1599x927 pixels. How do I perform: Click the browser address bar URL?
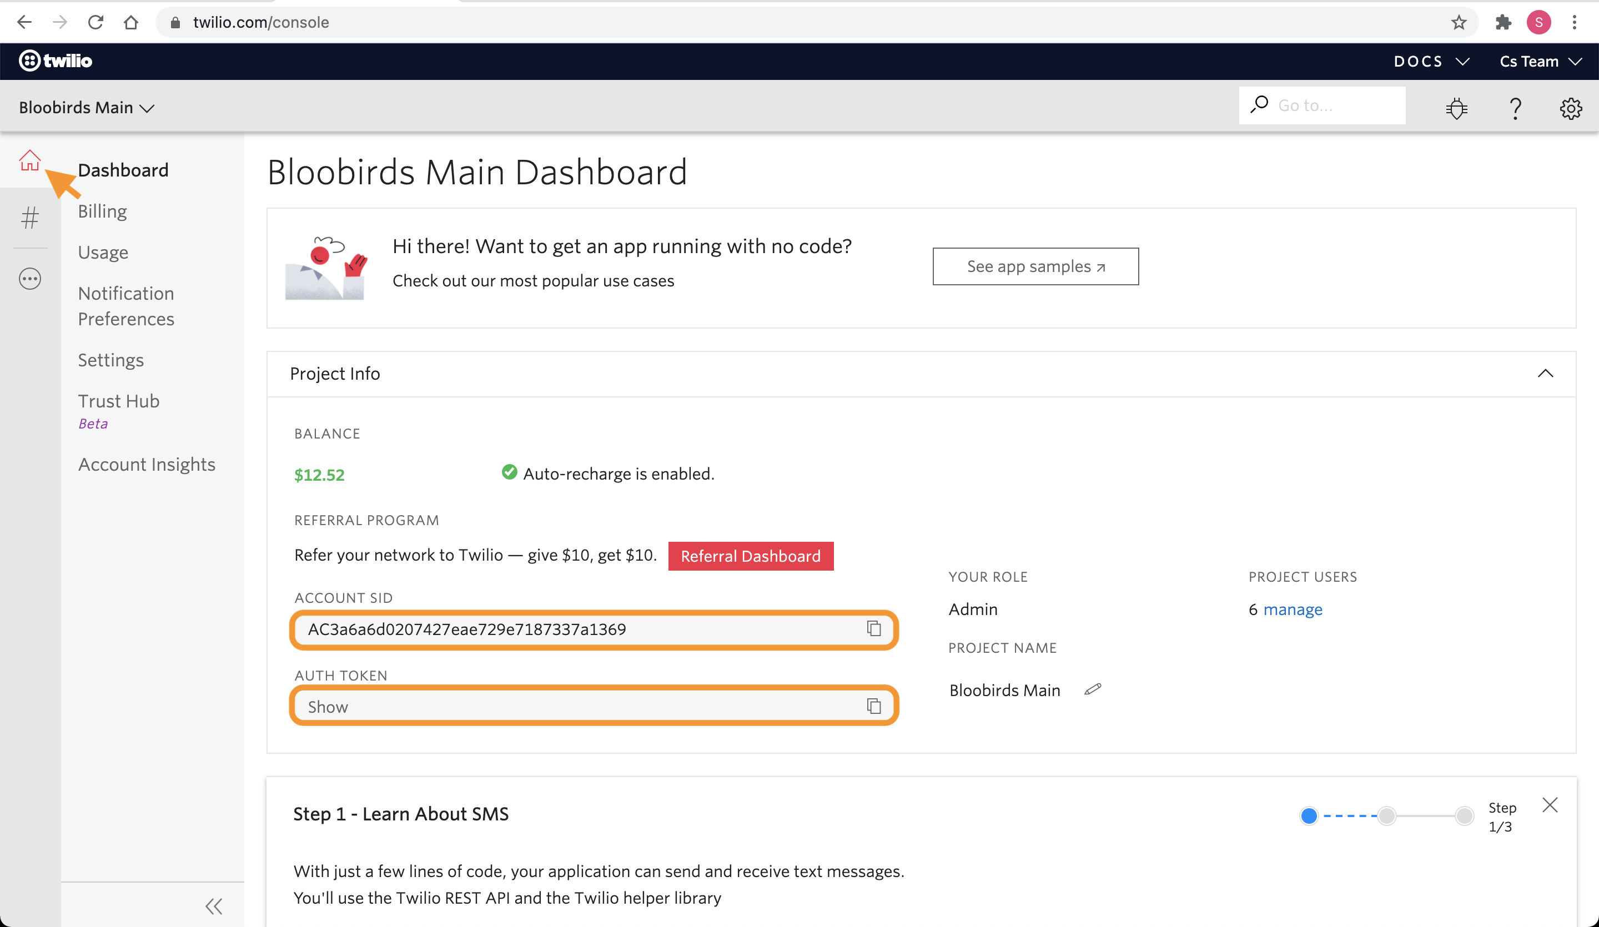(x=261, y=23)
